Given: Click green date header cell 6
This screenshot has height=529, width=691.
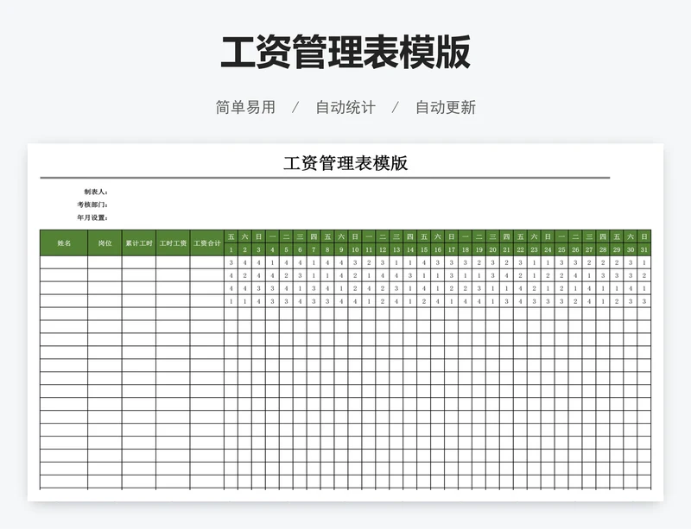Looking at the screenshot, I should pos(300,249).
